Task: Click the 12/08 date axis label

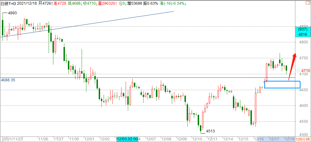Action: [166, 140]
